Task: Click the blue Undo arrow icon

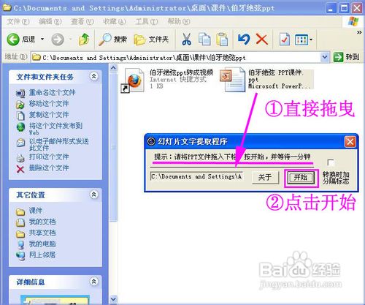Action: point(244,39)
